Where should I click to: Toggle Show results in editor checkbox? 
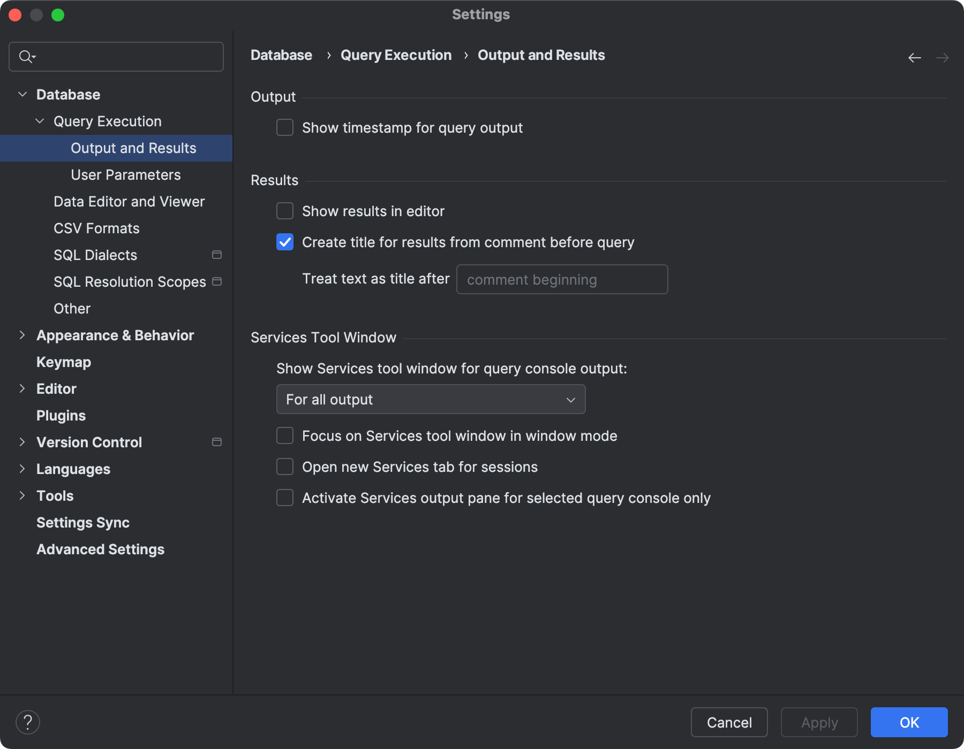(285, 211)
